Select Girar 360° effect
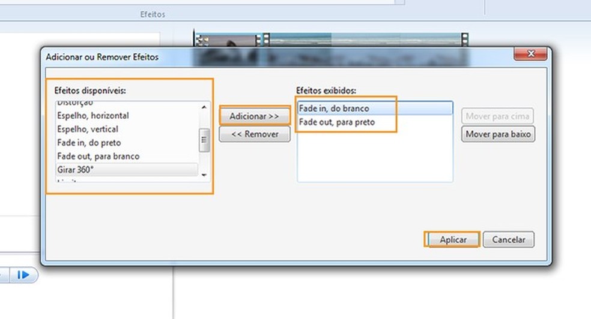Screen dimensions: 591x319 tap(127, 170)
